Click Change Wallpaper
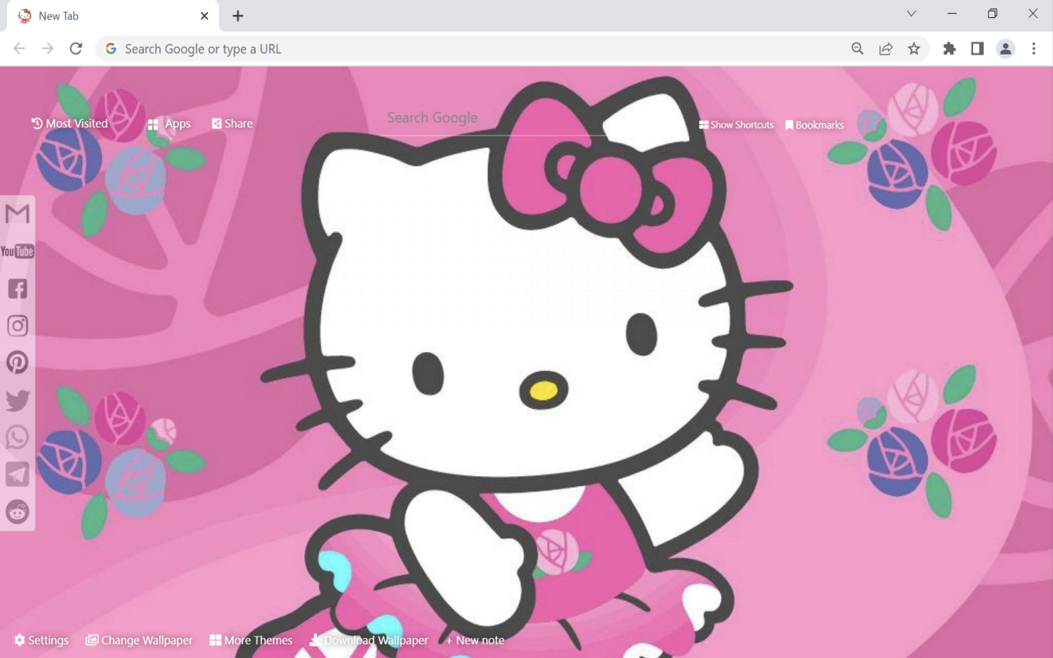The width and height of the screenshot is (1053, 658). 139,640
